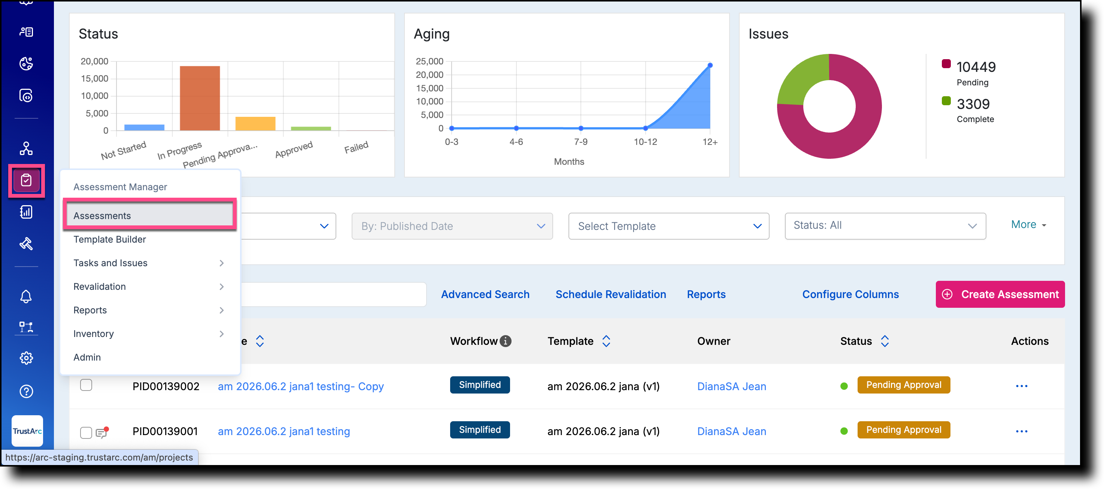Click the Not Started bar in Status chart

(145, 127)
